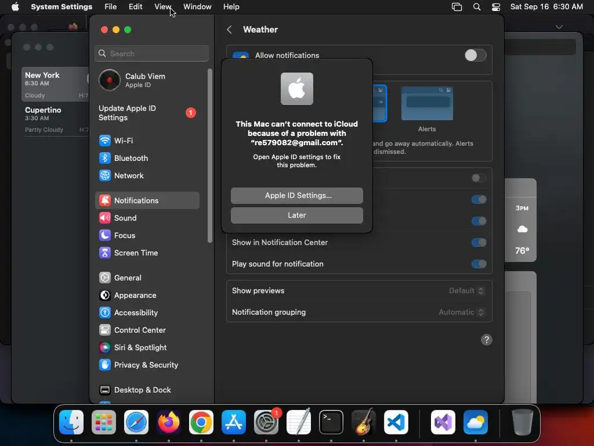The width and height of the screenshot is (594, 446).
Task: Open the View menu
Action: (162, 7)
